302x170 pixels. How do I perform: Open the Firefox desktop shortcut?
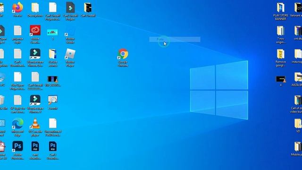pos(17,8)
